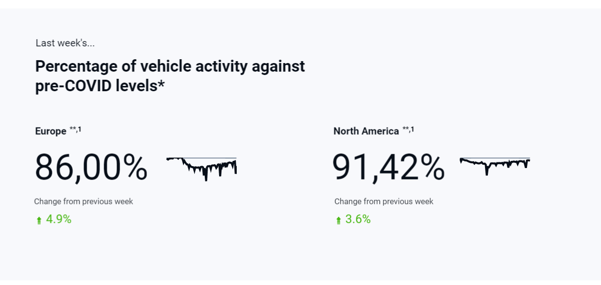Click the green up arrow beside 4.9%
Screen dimensions: 601x285
click(x=39, y=220)
